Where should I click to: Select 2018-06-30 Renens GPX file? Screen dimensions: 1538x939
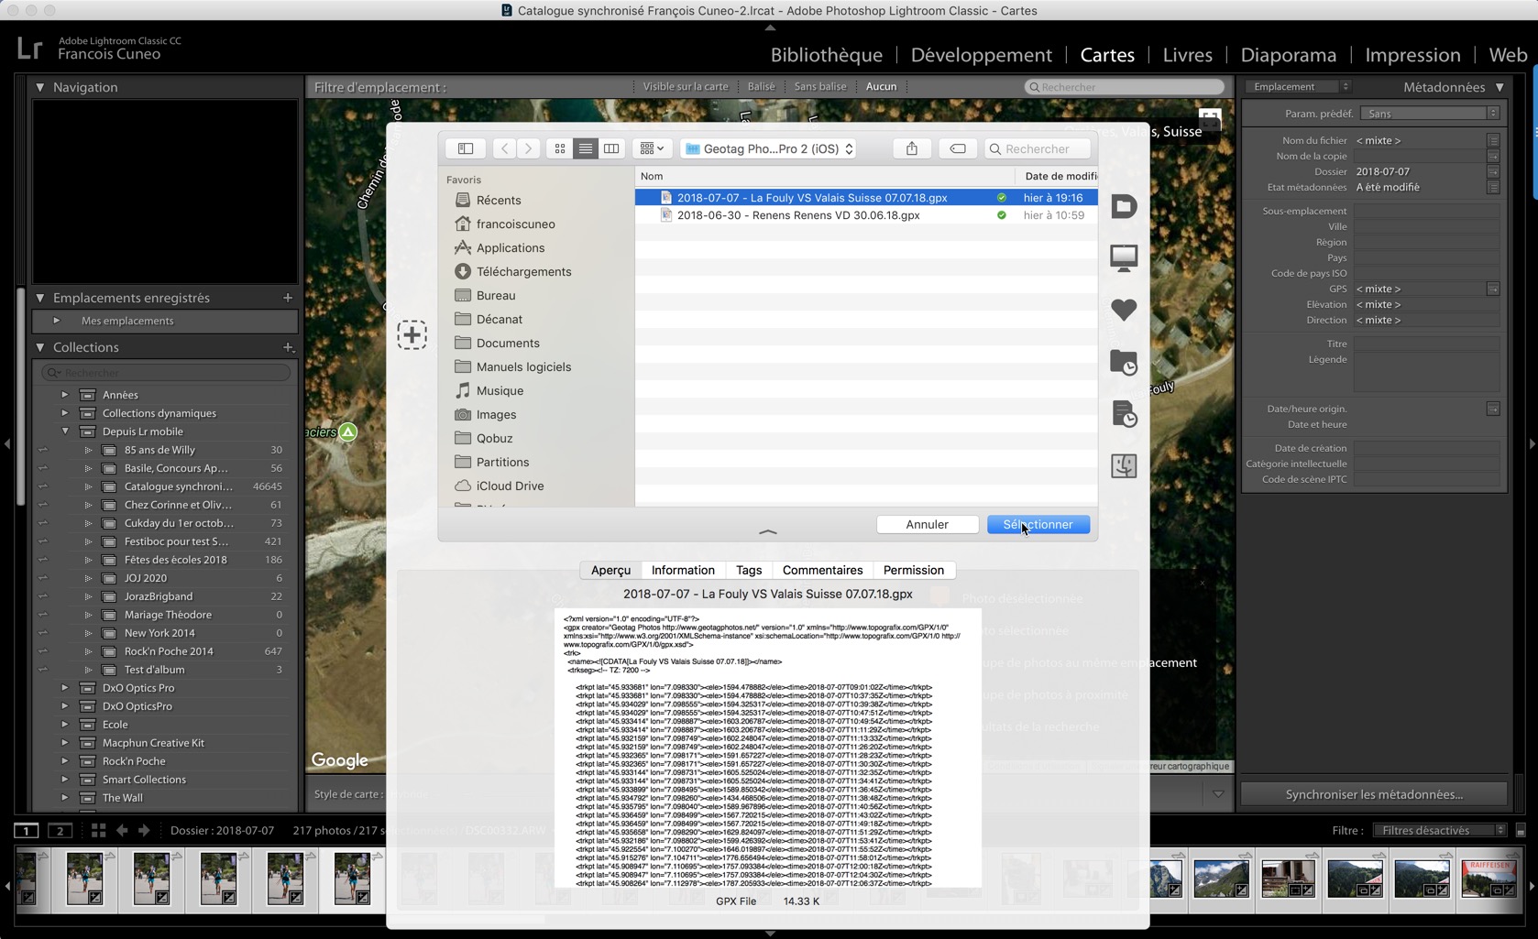(865, 215)
